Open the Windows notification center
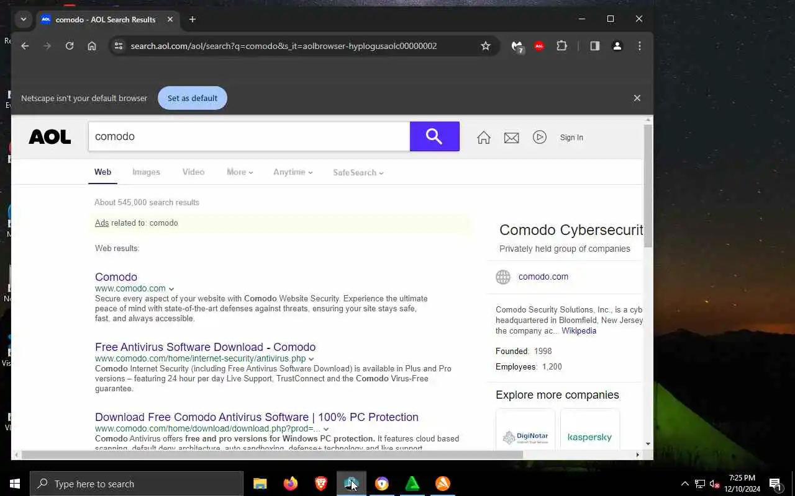 pyautogui.click(x=776, y=484)
